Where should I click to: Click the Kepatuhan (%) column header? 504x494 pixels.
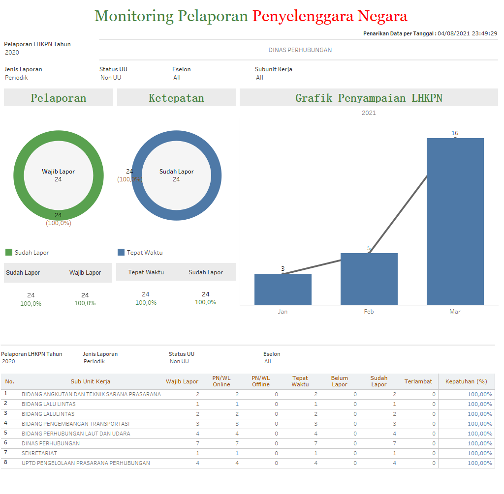466,381
